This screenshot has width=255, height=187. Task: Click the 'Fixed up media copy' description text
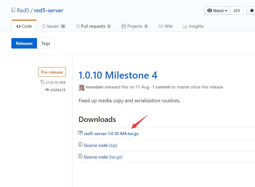(130, 101)
